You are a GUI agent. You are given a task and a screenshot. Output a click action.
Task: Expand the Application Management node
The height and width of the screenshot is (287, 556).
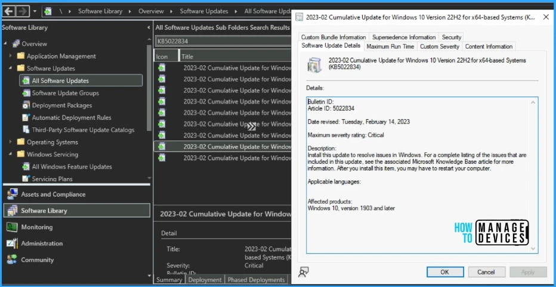[11, 56]
